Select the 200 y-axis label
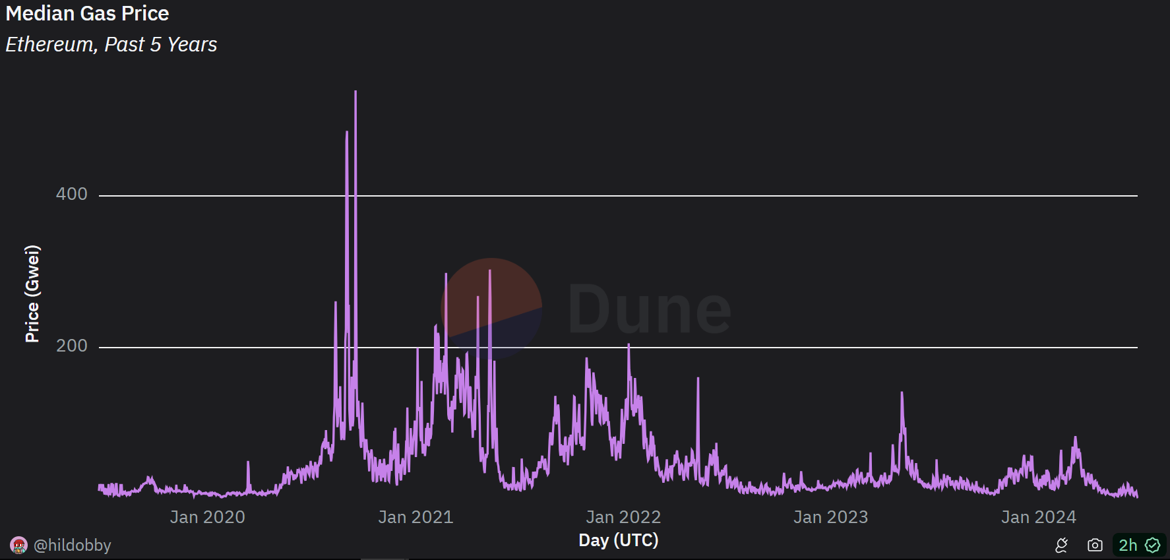Viewport: 1170px width, 560px height. click(x=71, y=346)
